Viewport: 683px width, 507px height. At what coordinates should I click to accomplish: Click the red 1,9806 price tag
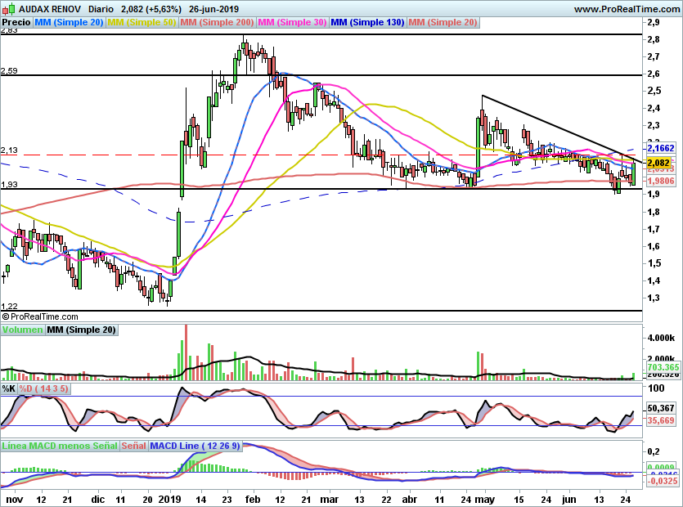pos(661,181)
